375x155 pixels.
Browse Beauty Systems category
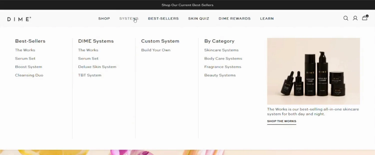[x=220, y=75]
